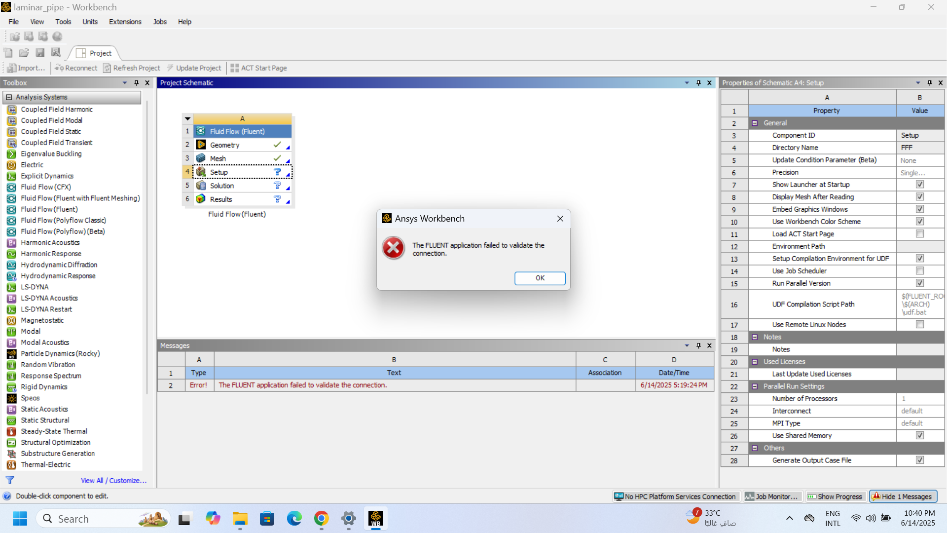This screenshot has width=947, height=533.
Task: Pin the Messages panel
Action: pos(698,345)
